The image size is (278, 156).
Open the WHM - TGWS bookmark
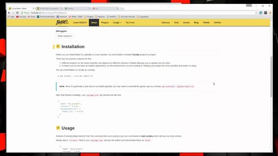(x=76, y=17)
